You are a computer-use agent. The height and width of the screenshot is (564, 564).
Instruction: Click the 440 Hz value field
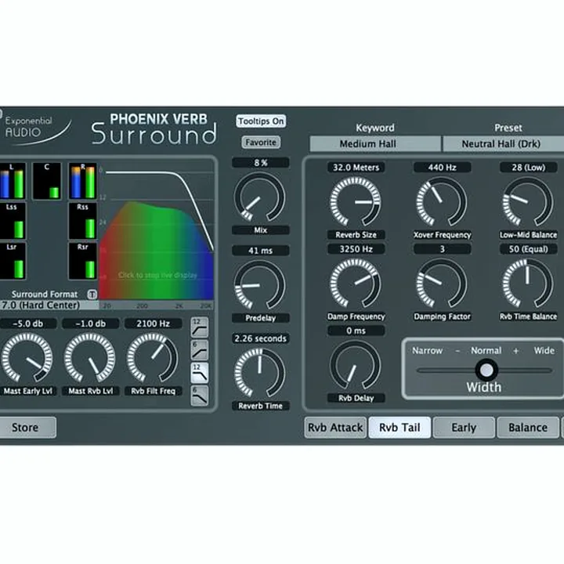tap(442, 168)
